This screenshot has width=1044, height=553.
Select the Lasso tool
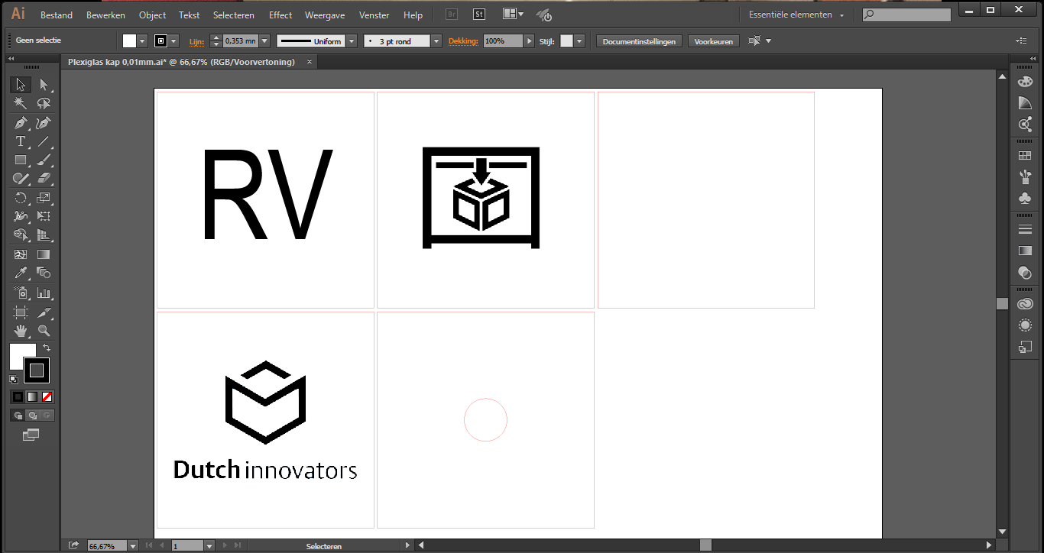coord(44,103)
